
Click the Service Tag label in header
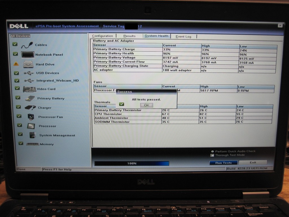pyautogui.click(x=113, y=26)
